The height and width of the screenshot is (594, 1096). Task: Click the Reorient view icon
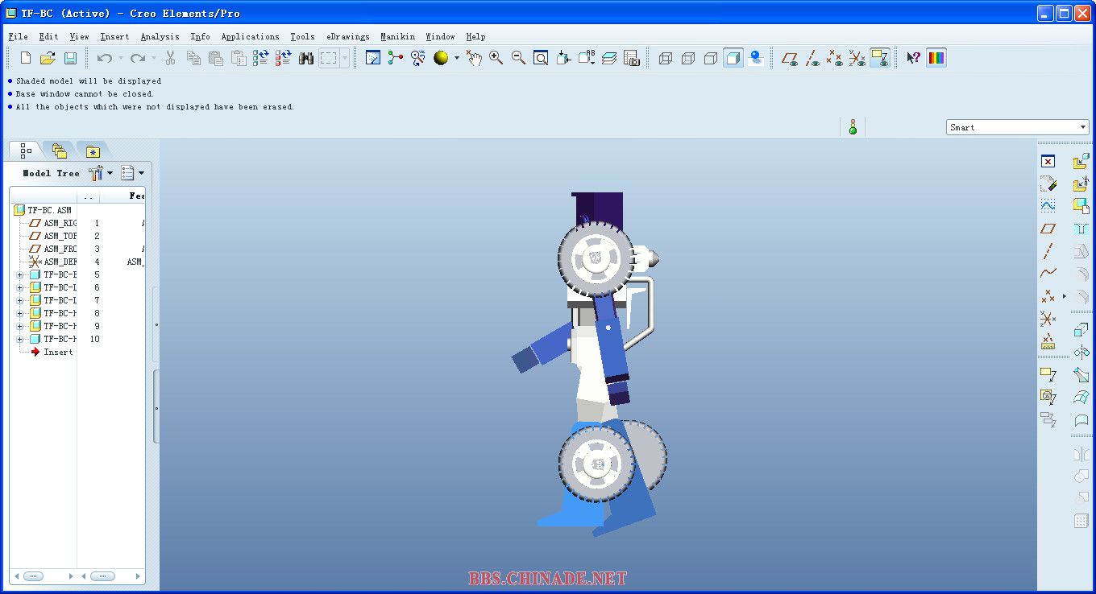tap(564, 58)
